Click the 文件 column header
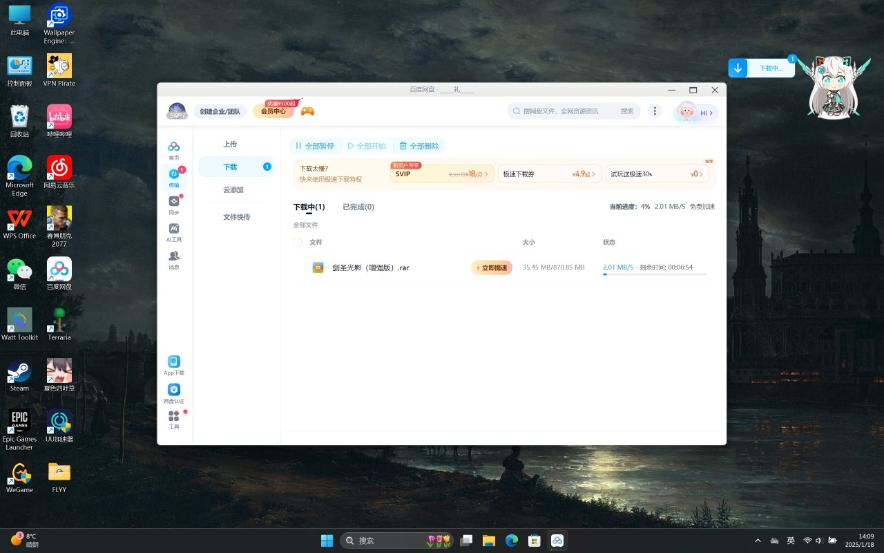Image resolution: width=884 pixels, height=553 pixels. coord(316,243)
